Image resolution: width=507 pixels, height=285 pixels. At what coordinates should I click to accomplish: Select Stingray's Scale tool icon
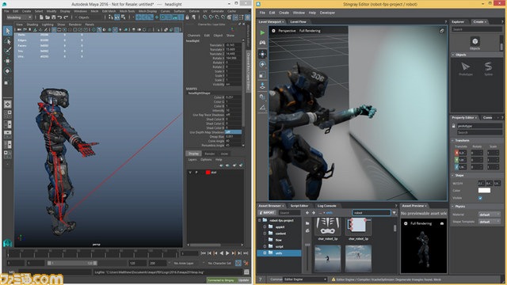pos(262,75)
